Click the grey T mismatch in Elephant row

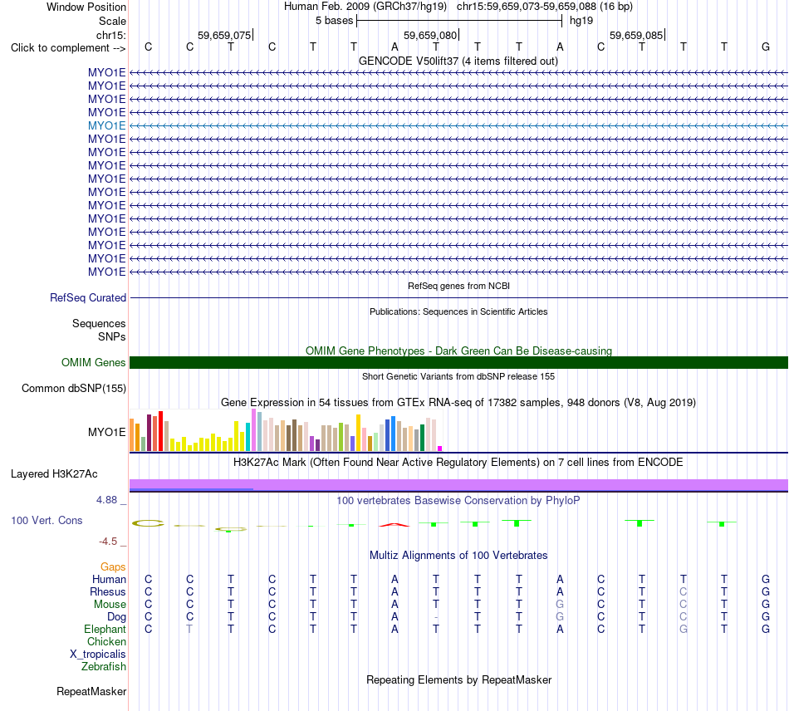click(x=189, y=629)
